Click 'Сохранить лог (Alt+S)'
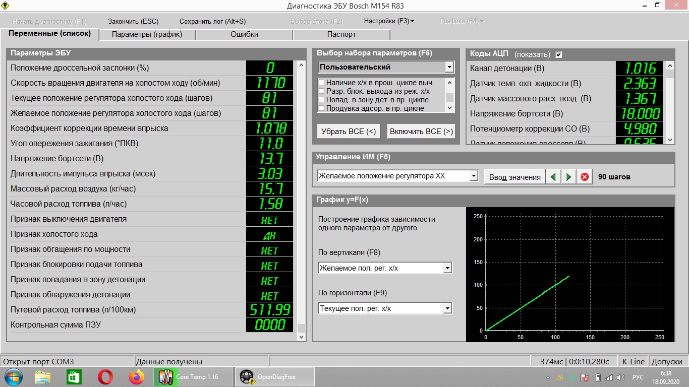Image resolution: width=689 pixels, height=387 pixels. point(212,21)
